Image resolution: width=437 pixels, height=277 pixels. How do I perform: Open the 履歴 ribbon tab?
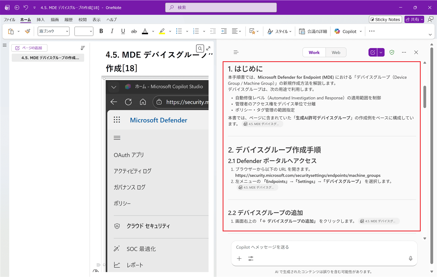click(x=68, y=20)
